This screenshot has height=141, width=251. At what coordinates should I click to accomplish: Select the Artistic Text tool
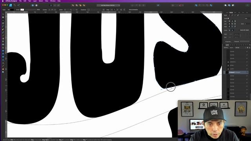[x=3, y=63]
